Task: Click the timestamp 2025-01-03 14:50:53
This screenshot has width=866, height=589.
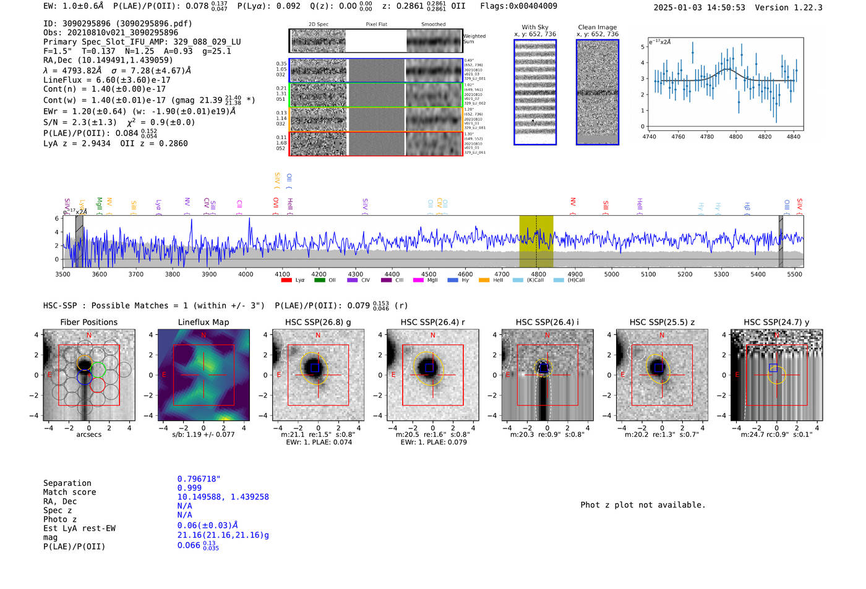Action: pyautogui.click(x=700, y=7)
